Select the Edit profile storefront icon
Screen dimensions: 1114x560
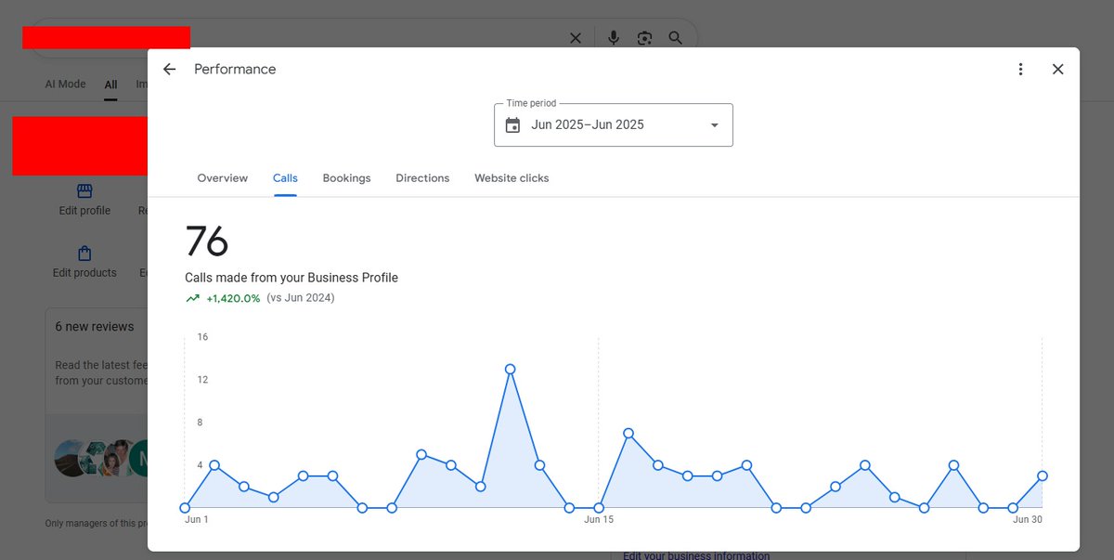click(84, 189)
